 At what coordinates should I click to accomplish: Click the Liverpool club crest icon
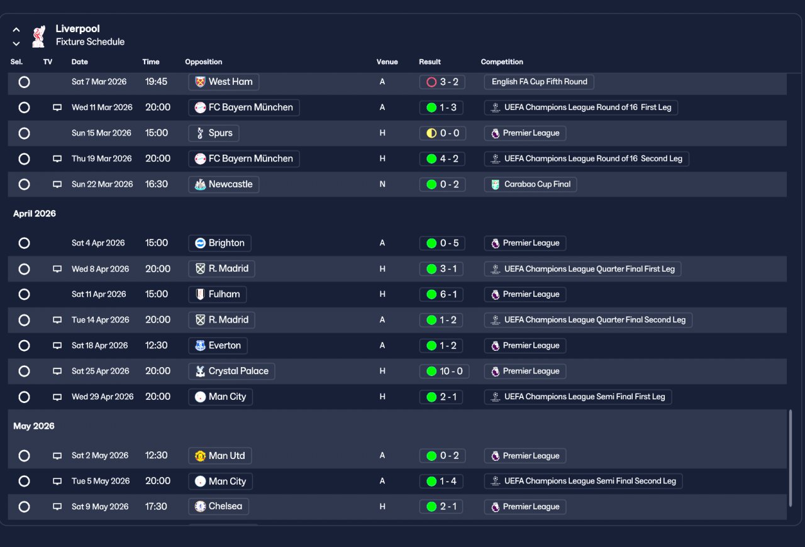(x=39, y=36)
